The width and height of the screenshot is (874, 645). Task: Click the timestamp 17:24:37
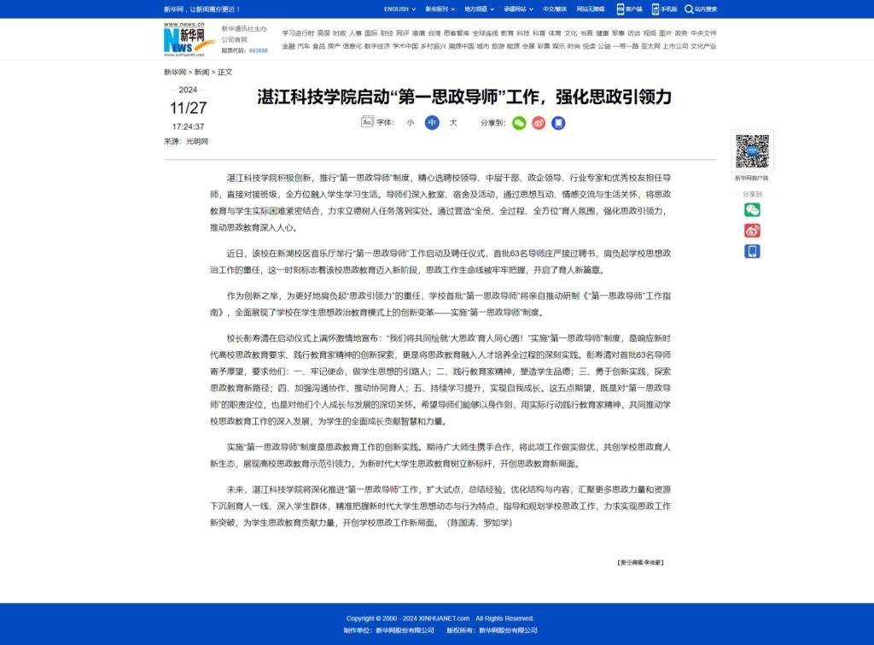189,126
